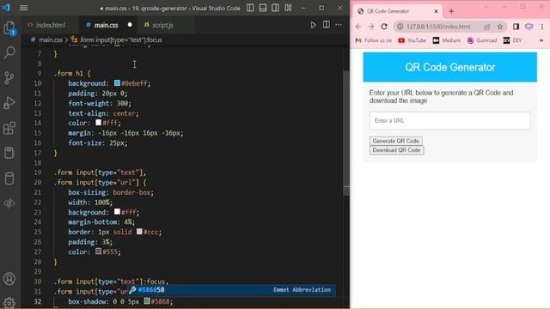Open the browser three-dot menu
This screenshot has height=309, width=550.
542,27
